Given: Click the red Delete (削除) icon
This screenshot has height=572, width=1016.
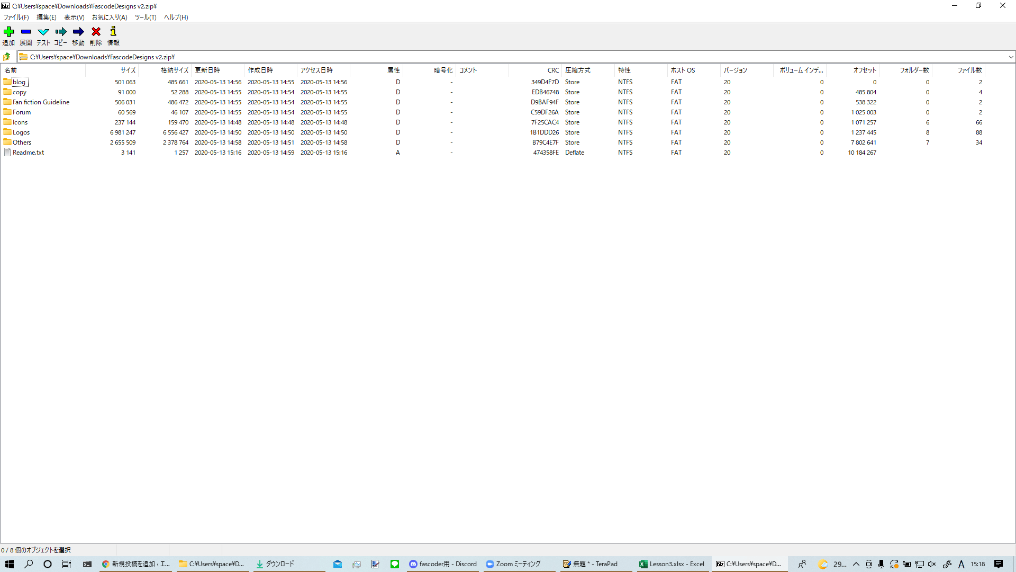Looking at the screenshot, I should [96, 32].
